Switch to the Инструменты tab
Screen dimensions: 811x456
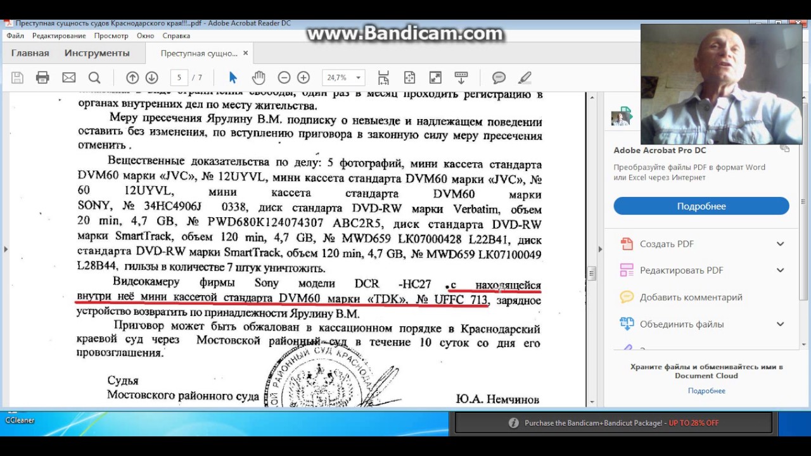coord(97,53)
